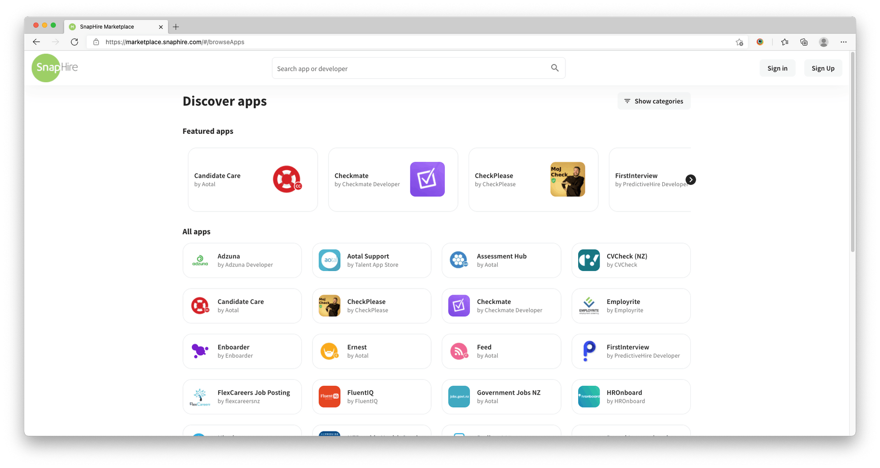The image size is (880, 468).
Task: Click the Feed app icon
Action: point(458,351)
